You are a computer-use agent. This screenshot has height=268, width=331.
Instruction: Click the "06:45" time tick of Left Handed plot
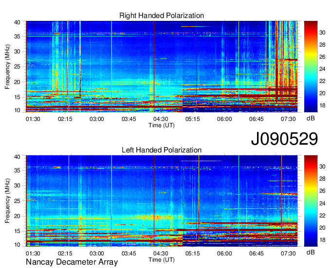coord(256,253)
